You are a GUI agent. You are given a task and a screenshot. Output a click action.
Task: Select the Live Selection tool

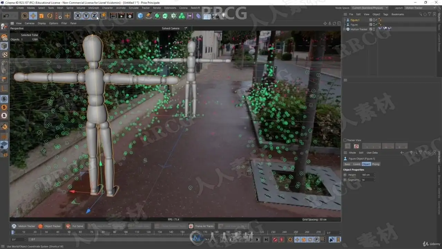(x=25, y=16)
